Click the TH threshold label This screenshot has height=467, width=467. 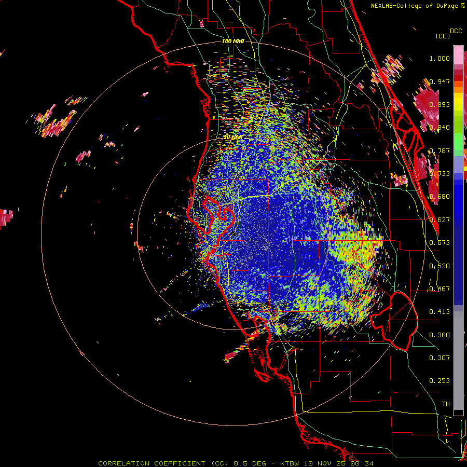tap(446, 404)
